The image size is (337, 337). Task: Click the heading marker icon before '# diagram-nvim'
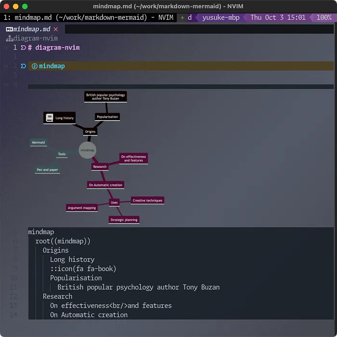(24, 48)
